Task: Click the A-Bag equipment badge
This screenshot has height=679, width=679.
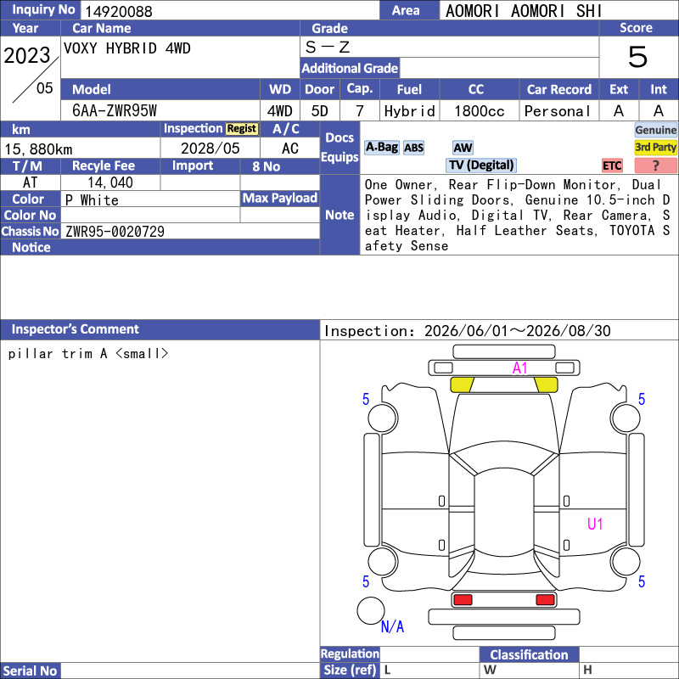Action: [381, 148]
